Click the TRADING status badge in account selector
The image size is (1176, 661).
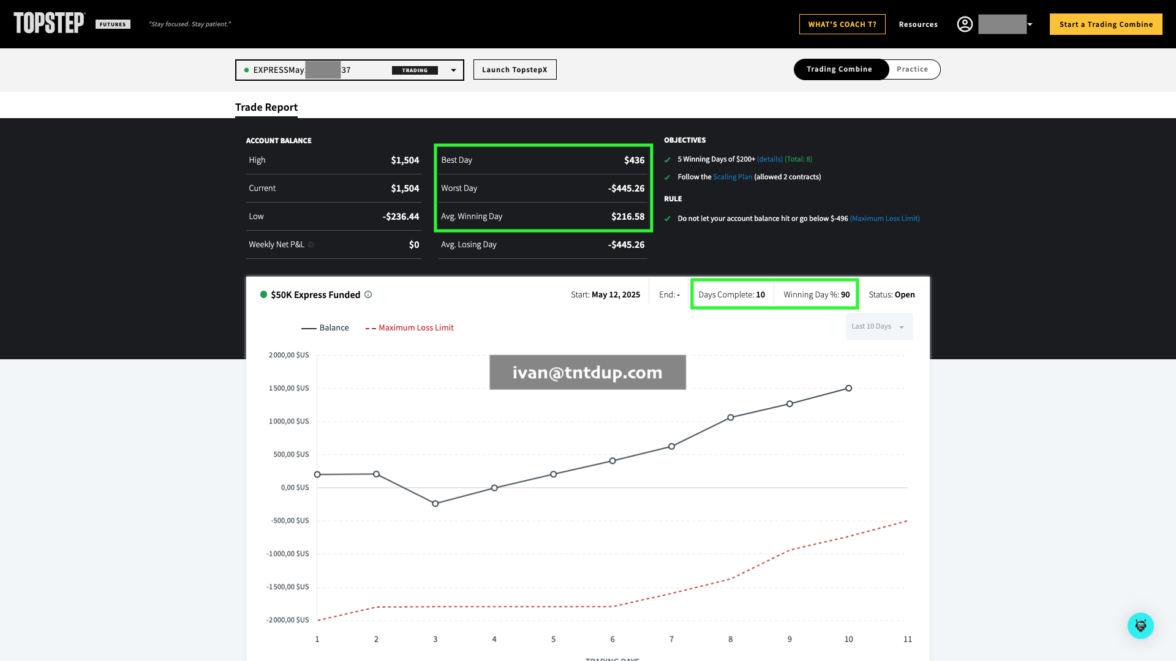coord(415,70)
